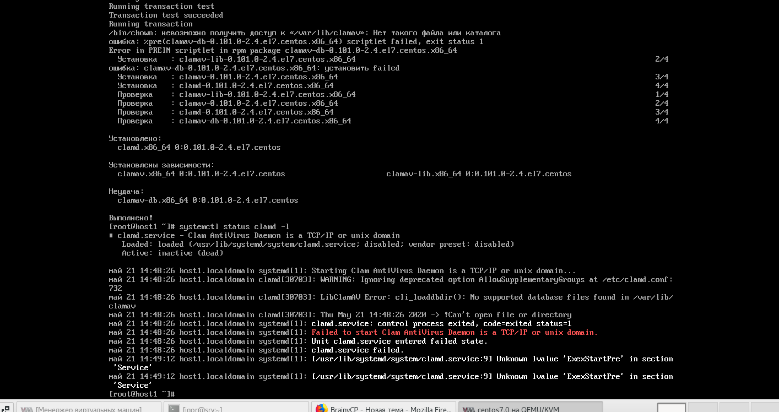Click the Transaction test succeeded line
Viewport: 779px width, 412px height.
click(166, 15)
